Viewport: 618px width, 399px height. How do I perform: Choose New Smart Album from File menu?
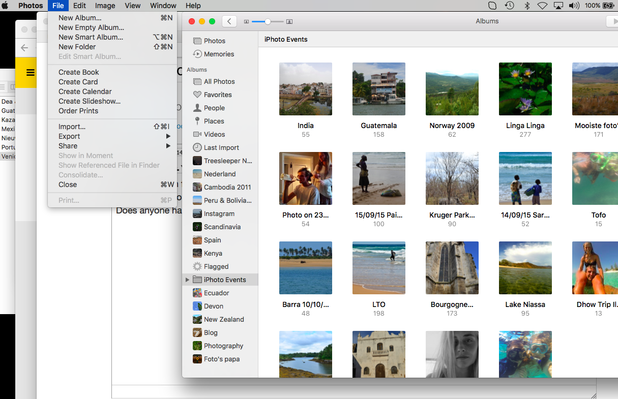point(91,37)
